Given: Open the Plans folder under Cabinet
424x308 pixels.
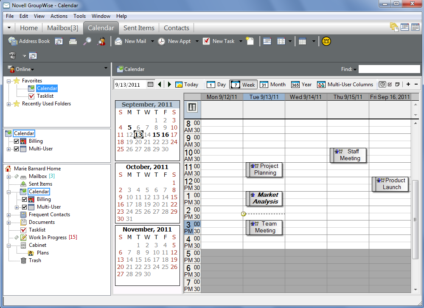Looking at the screenshot, I should pyautogui.click(x=43, y=253).
